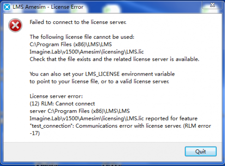Click the 'Failed to connect to the license server' line
Image resolution: width=225 pixels, height=166 pixels.
coord(78,22)
